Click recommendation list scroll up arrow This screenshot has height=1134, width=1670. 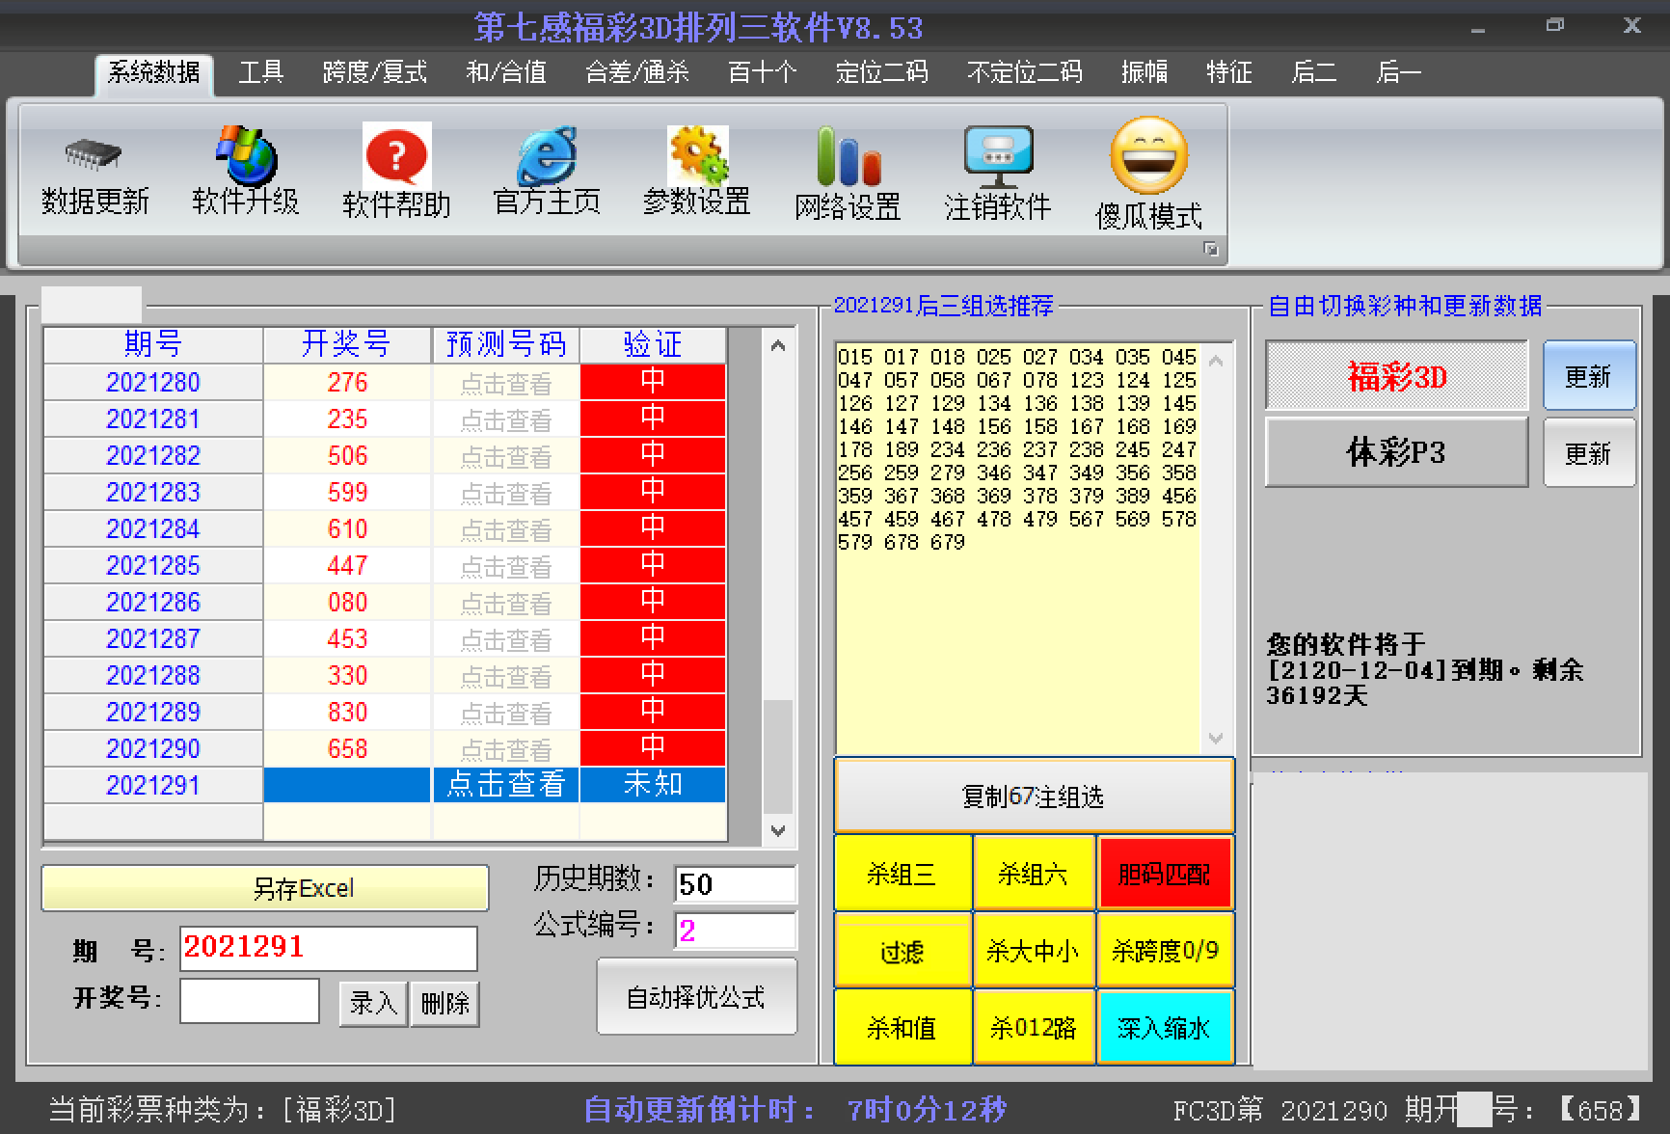pyautogui.click(x=1216, y=362)
